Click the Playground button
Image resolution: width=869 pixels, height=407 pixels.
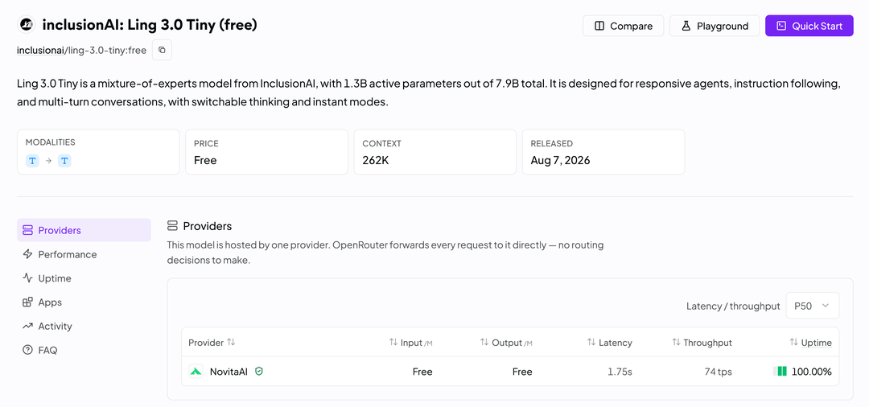(715, 26)
